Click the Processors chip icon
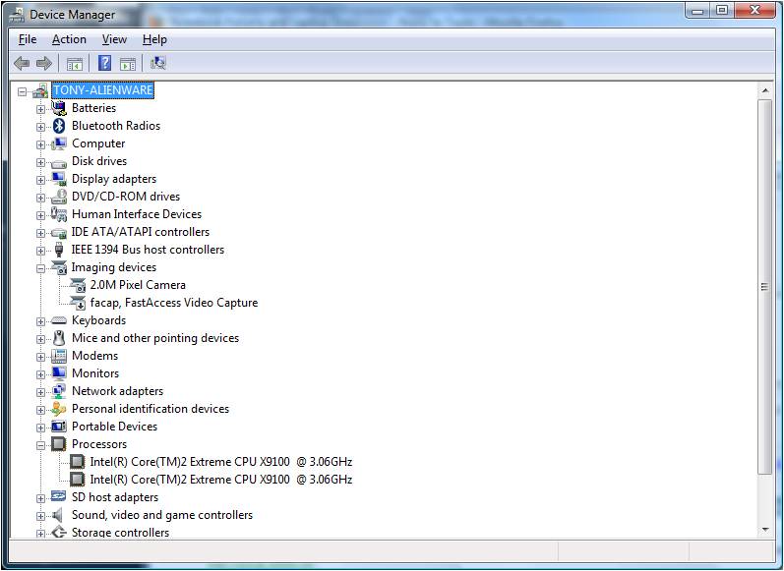784x571 pixels. [59, 444]
